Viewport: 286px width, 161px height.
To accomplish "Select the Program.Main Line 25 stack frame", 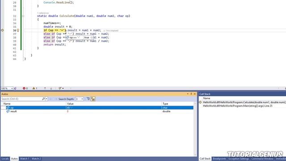I will [x=238, y=106].
